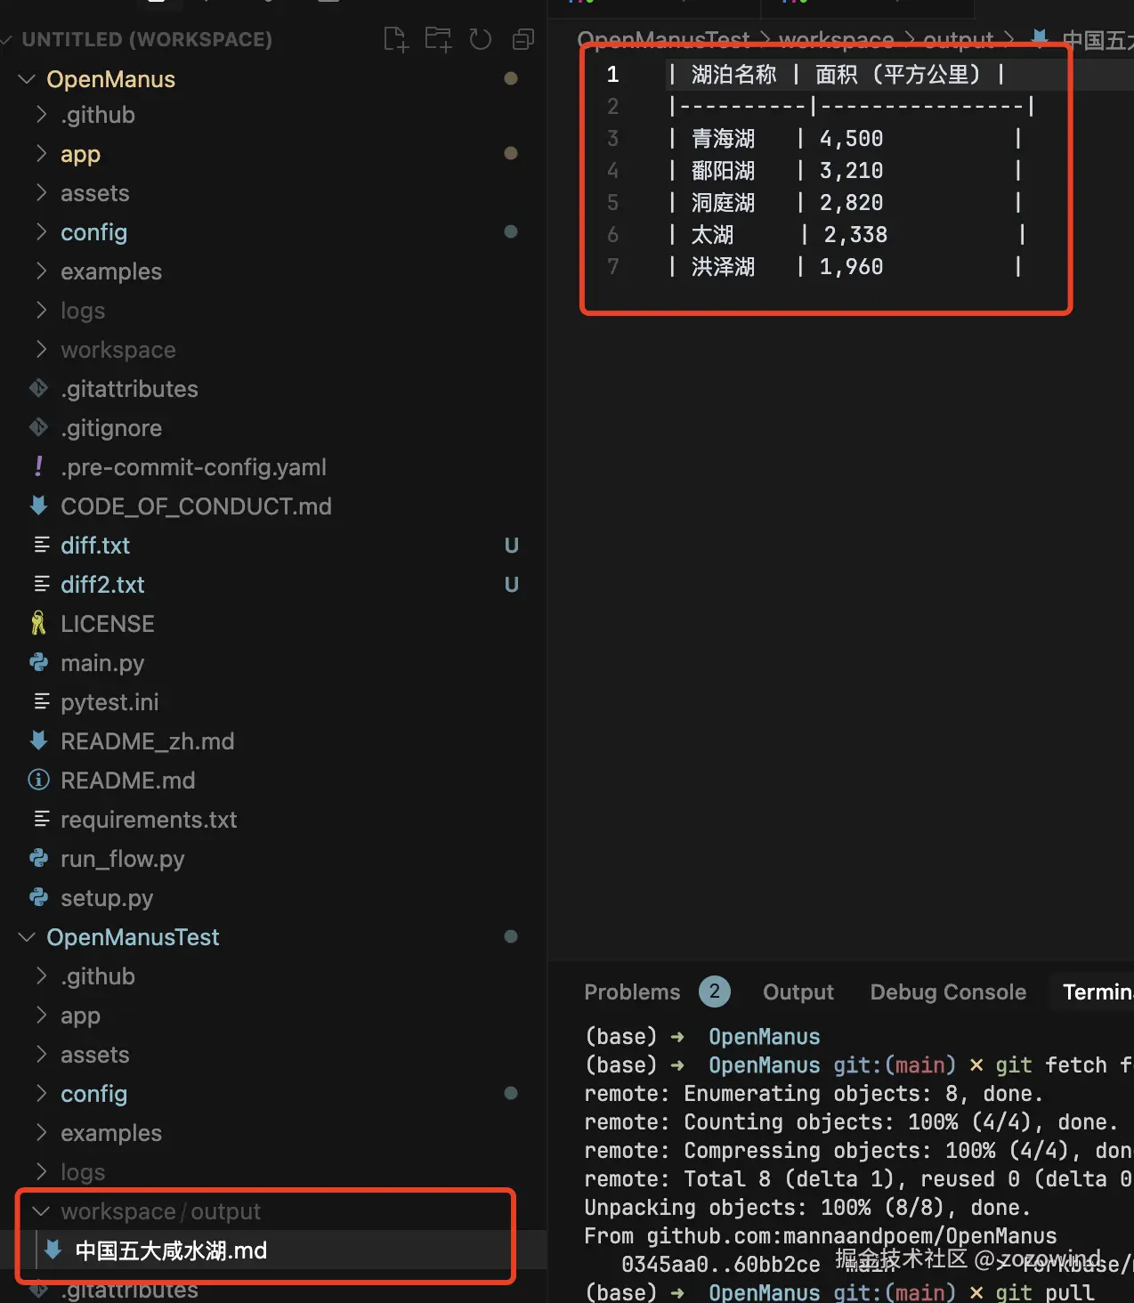Image resolution: width=1134 pixels, height=1303 pixels.
Task: Click the yaml exclamation icon of .pre-commit-config.yaml
Action: 38,466
